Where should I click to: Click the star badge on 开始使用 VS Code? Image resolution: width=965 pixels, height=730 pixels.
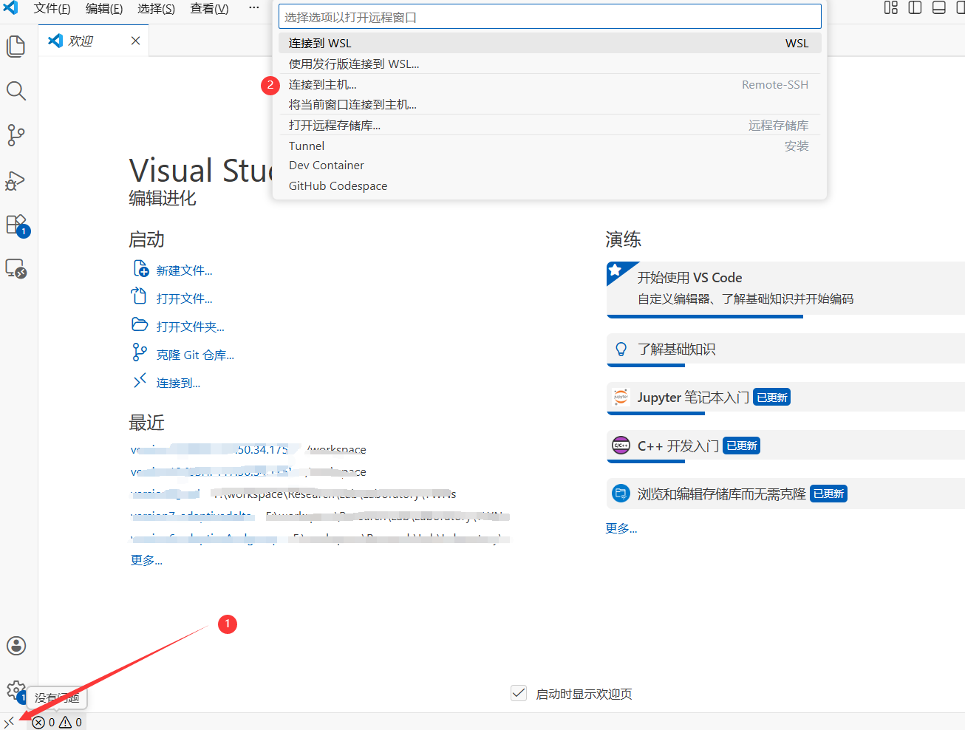pos(616,270)
